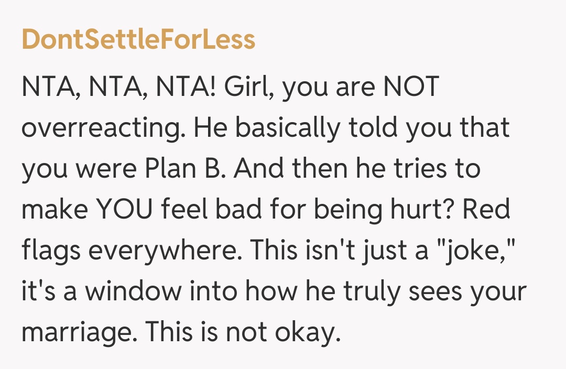Click the word "marriage" in the last line

coord(78,333)
